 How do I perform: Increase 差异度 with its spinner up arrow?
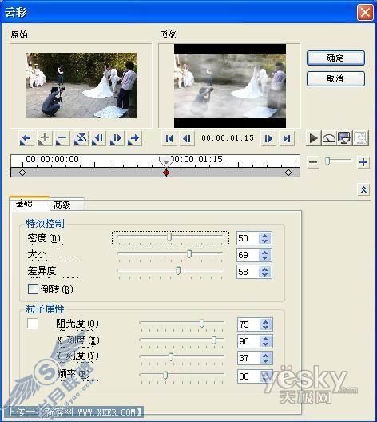tap(264, 269)
